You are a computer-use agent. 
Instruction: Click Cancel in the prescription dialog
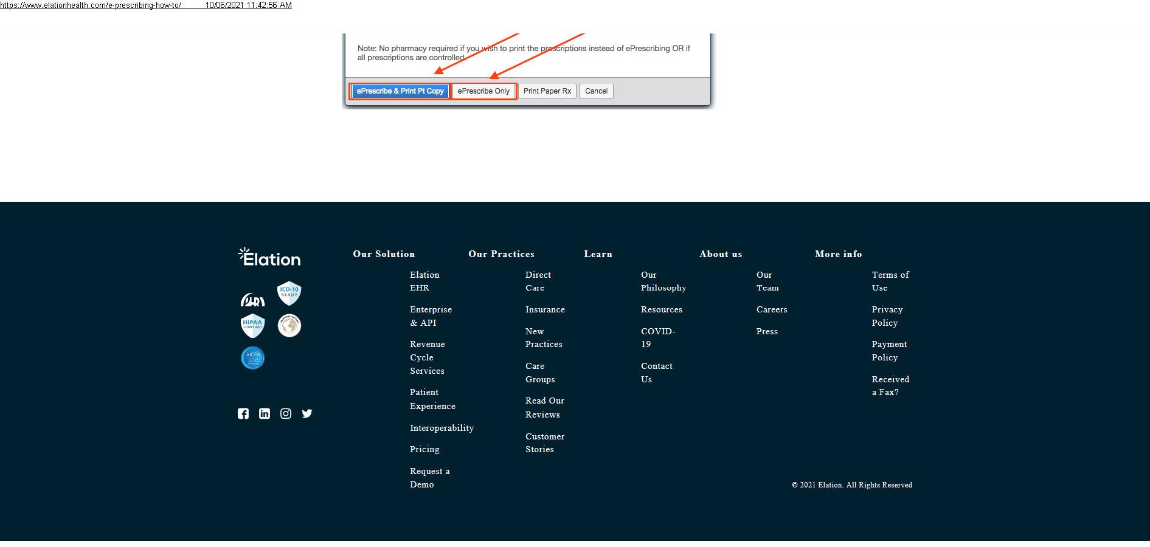(x=596, y=91)
